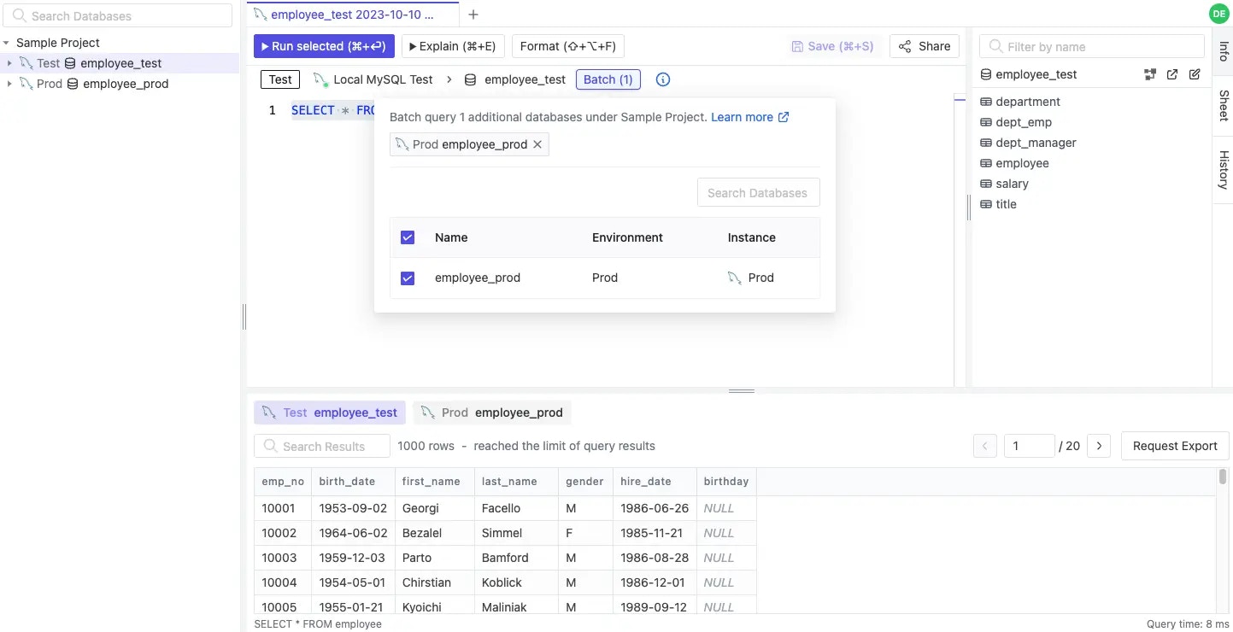
Task: Go to next results page arrow
Action: [x=1099, y=446]
